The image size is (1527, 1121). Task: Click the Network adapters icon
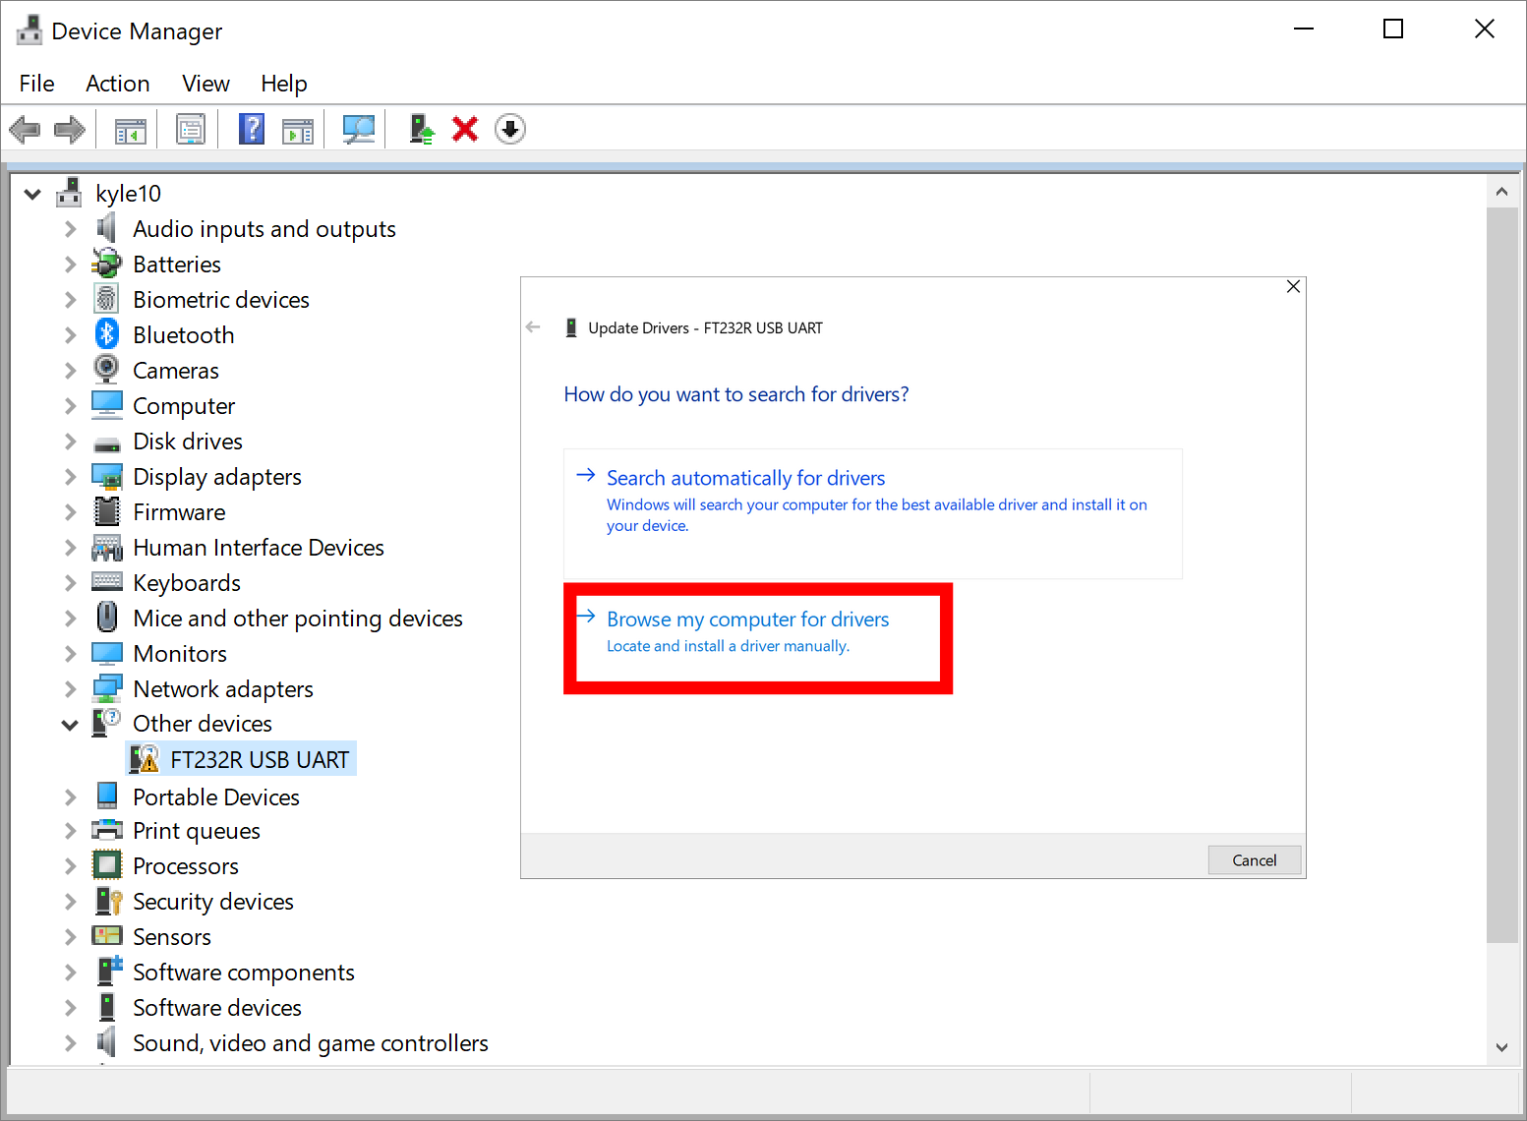tap(106, 688)
